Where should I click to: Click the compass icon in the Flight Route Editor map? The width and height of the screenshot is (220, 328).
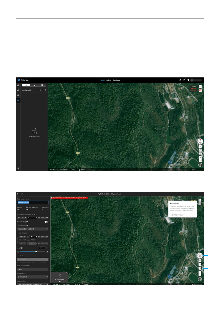pyautogui.click(x=200, y=256)
